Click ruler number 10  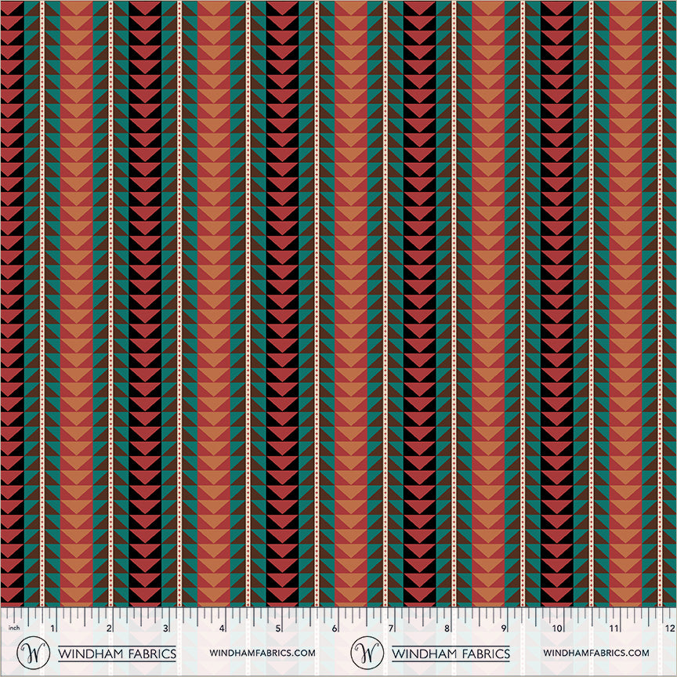[556, 628]
